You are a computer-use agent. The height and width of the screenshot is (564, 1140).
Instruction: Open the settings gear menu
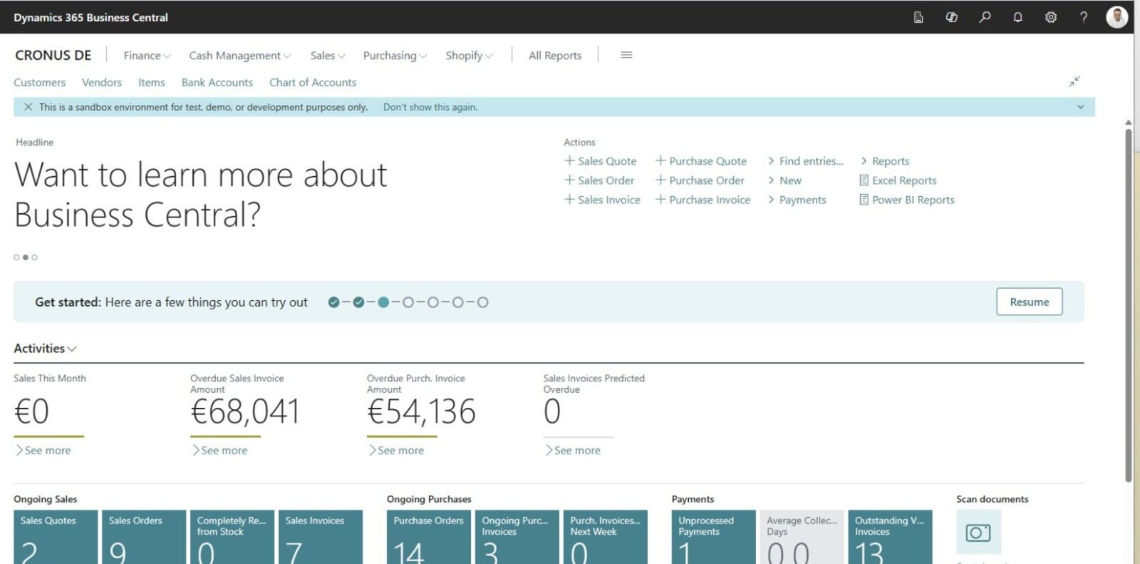tap(1051, 17)
